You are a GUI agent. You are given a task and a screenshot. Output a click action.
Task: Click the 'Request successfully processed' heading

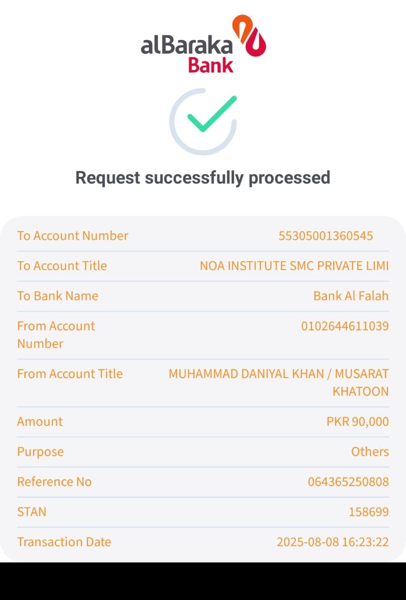203,178
